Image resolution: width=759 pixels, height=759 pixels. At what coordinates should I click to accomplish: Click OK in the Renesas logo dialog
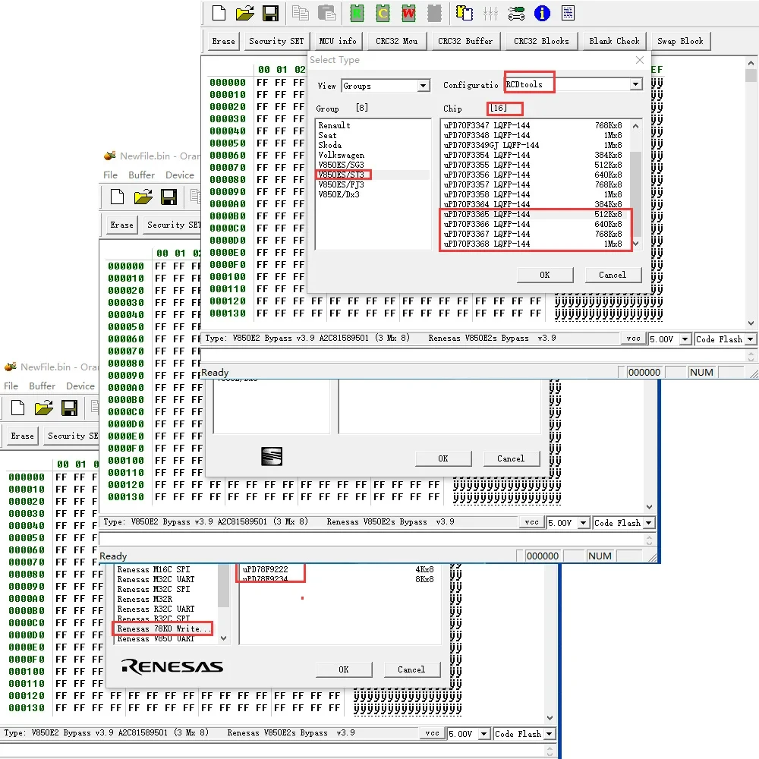[x=344, y=669]
